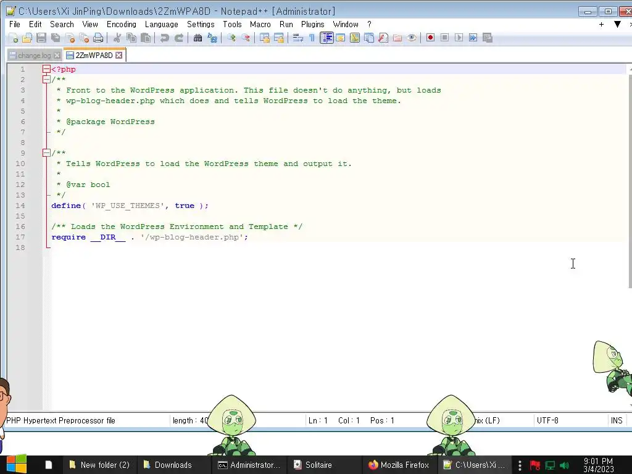Collapse the comment block at line 2

point(46,80)
